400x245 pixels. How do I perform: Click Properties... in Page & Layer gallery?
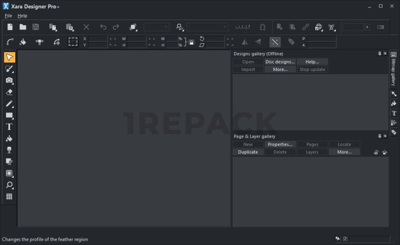[280, 144]
